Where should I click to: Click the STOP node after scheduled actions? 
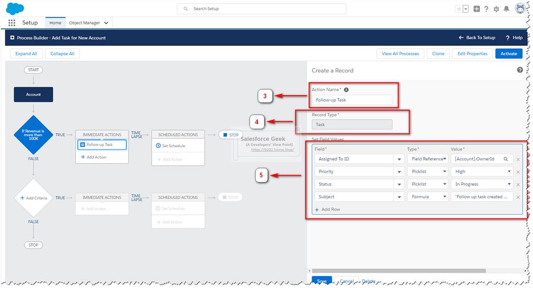tap(230, 135)
